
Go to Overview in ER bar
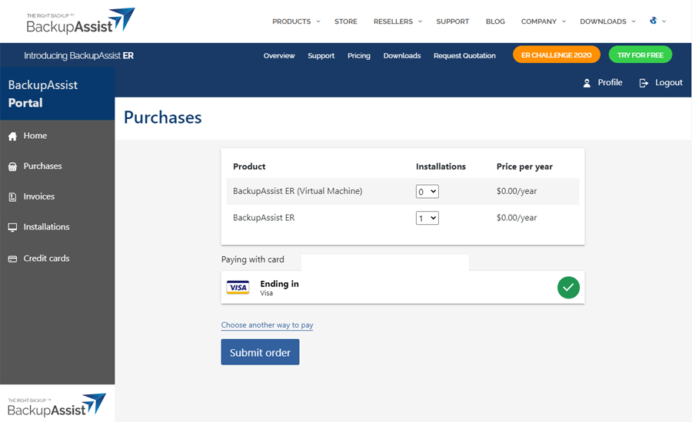(279, 55)
